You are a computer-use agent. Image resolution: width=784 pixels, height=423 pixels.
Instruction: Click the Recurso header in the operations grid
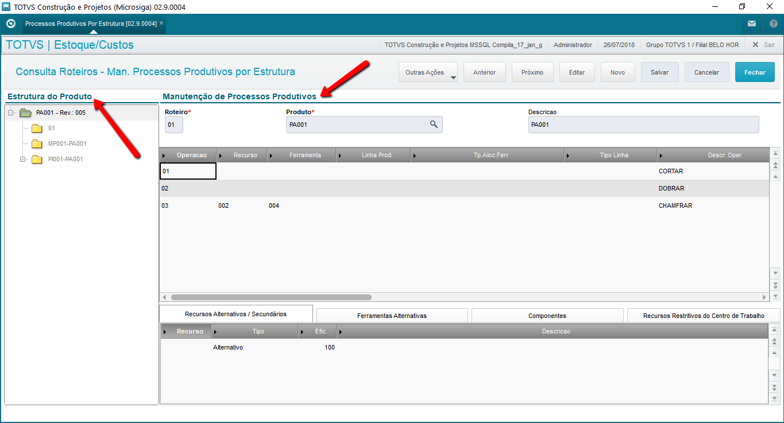point(242,155)
